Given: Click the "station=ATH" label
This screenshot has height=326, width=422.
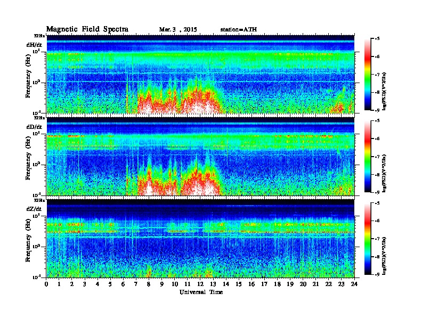Looking at the screenshot, I should (x=239, y=30).
